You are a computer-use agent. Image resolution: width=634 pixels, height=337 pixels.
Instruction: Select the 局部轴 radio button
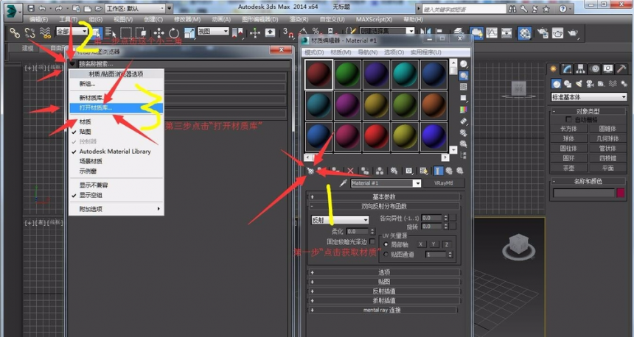click(386, 244)
